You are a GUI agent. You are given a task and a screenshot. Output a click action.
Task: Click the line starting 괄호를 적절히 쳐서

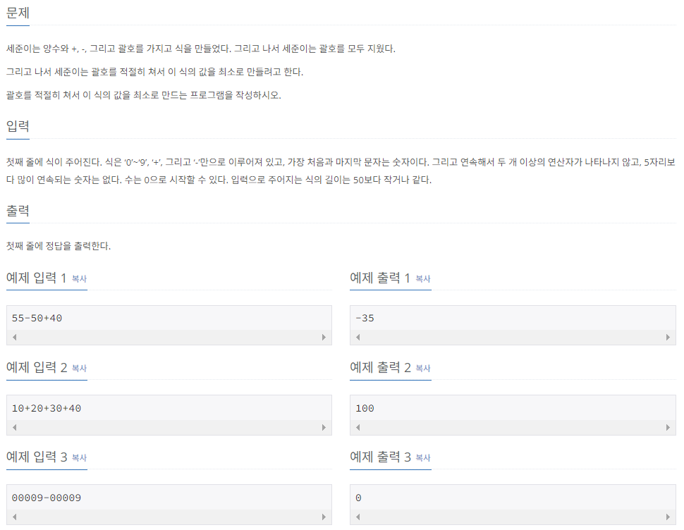coord(144,95)
